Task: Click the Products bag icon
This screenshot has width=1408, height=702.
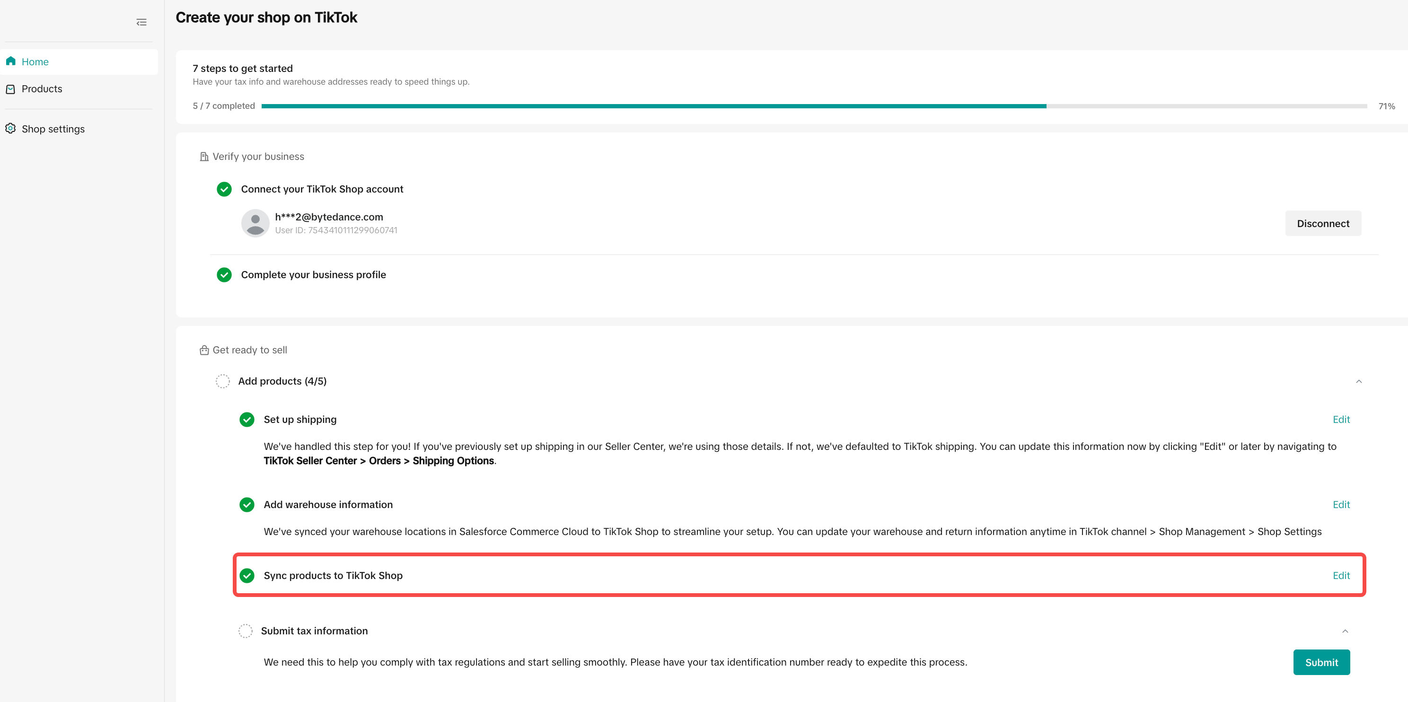Action: [x=10, y=89]
